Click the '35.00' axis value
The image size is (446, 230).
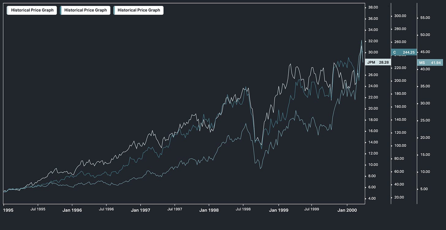pos(425,86)
